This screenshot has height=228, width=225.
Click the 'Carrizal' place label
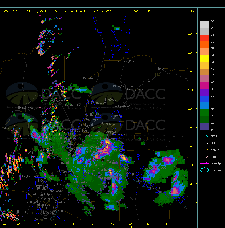[x=80, y=181]
